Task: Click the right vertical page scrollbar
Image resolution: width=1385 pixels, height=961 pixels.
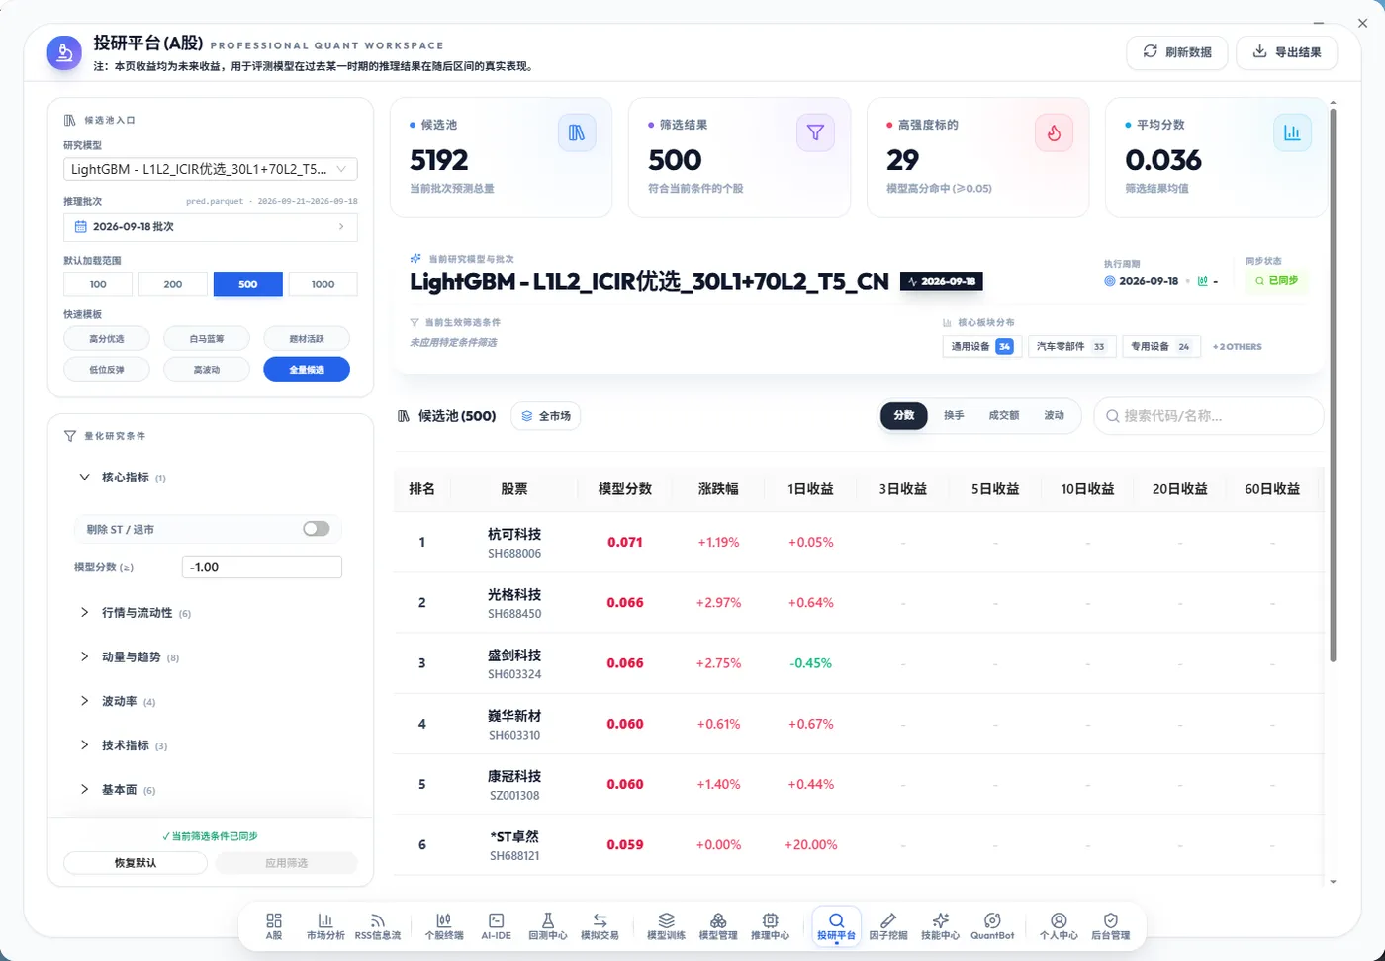Action: 1333,386
